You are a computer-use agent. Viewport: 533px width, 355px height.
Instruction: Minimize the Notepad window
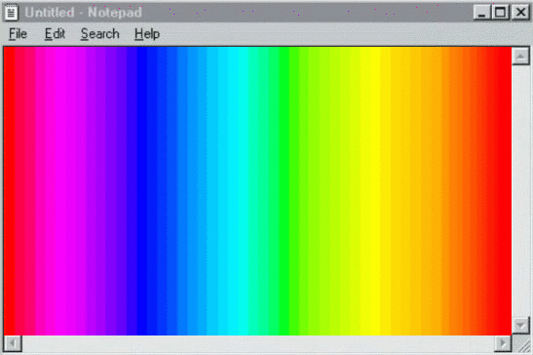pos(481,13)
